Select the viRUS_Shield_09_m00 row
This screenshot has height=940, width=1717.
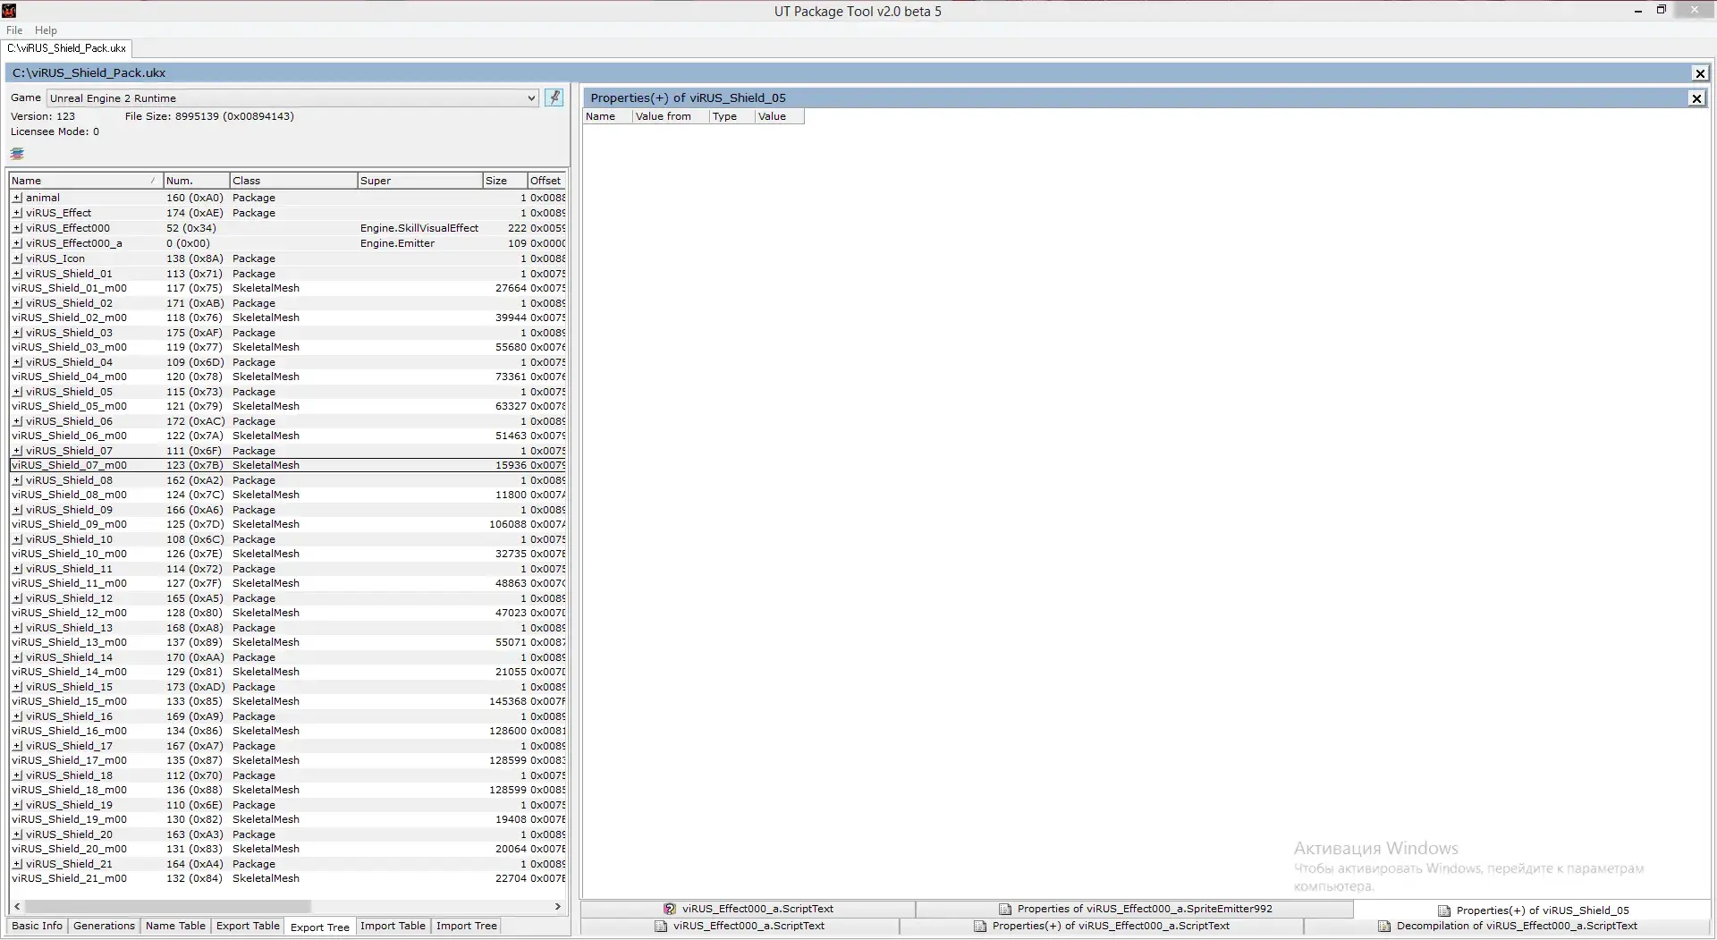tap(288, 524)
